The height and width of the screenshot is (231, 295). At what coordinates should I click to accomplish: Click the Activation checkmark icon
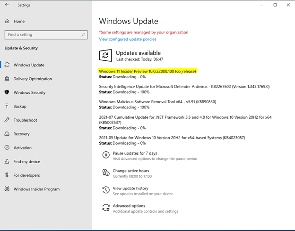point(7,148)
